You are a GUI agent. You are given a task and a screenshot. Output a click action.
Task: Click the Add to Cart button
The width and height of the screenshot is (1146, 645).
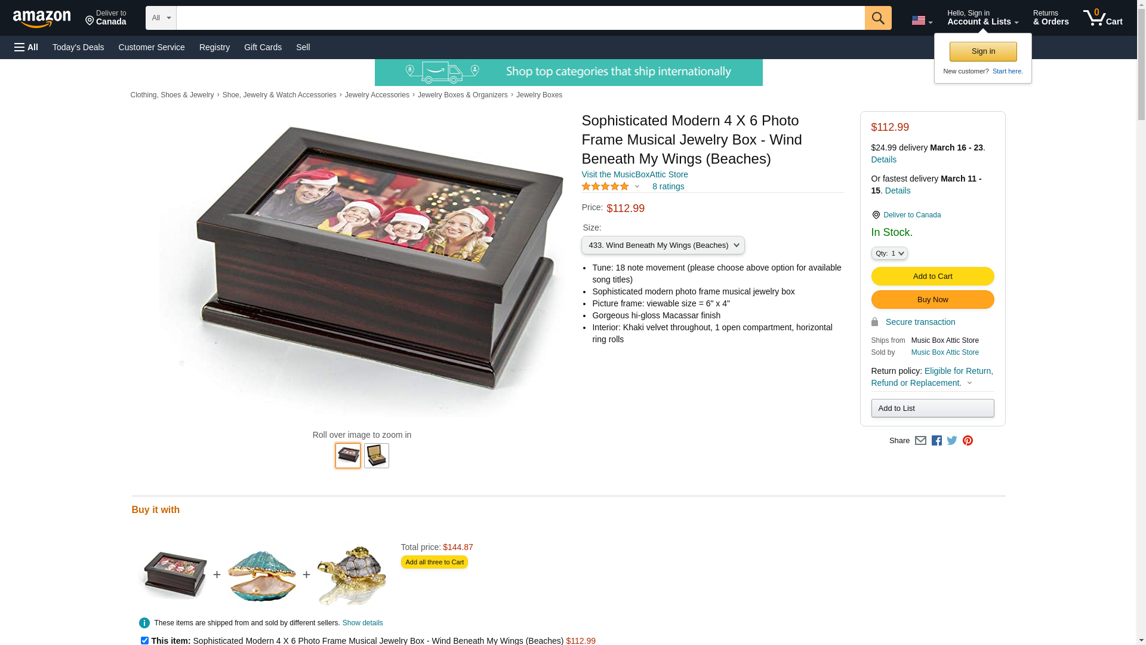[932, 276]
